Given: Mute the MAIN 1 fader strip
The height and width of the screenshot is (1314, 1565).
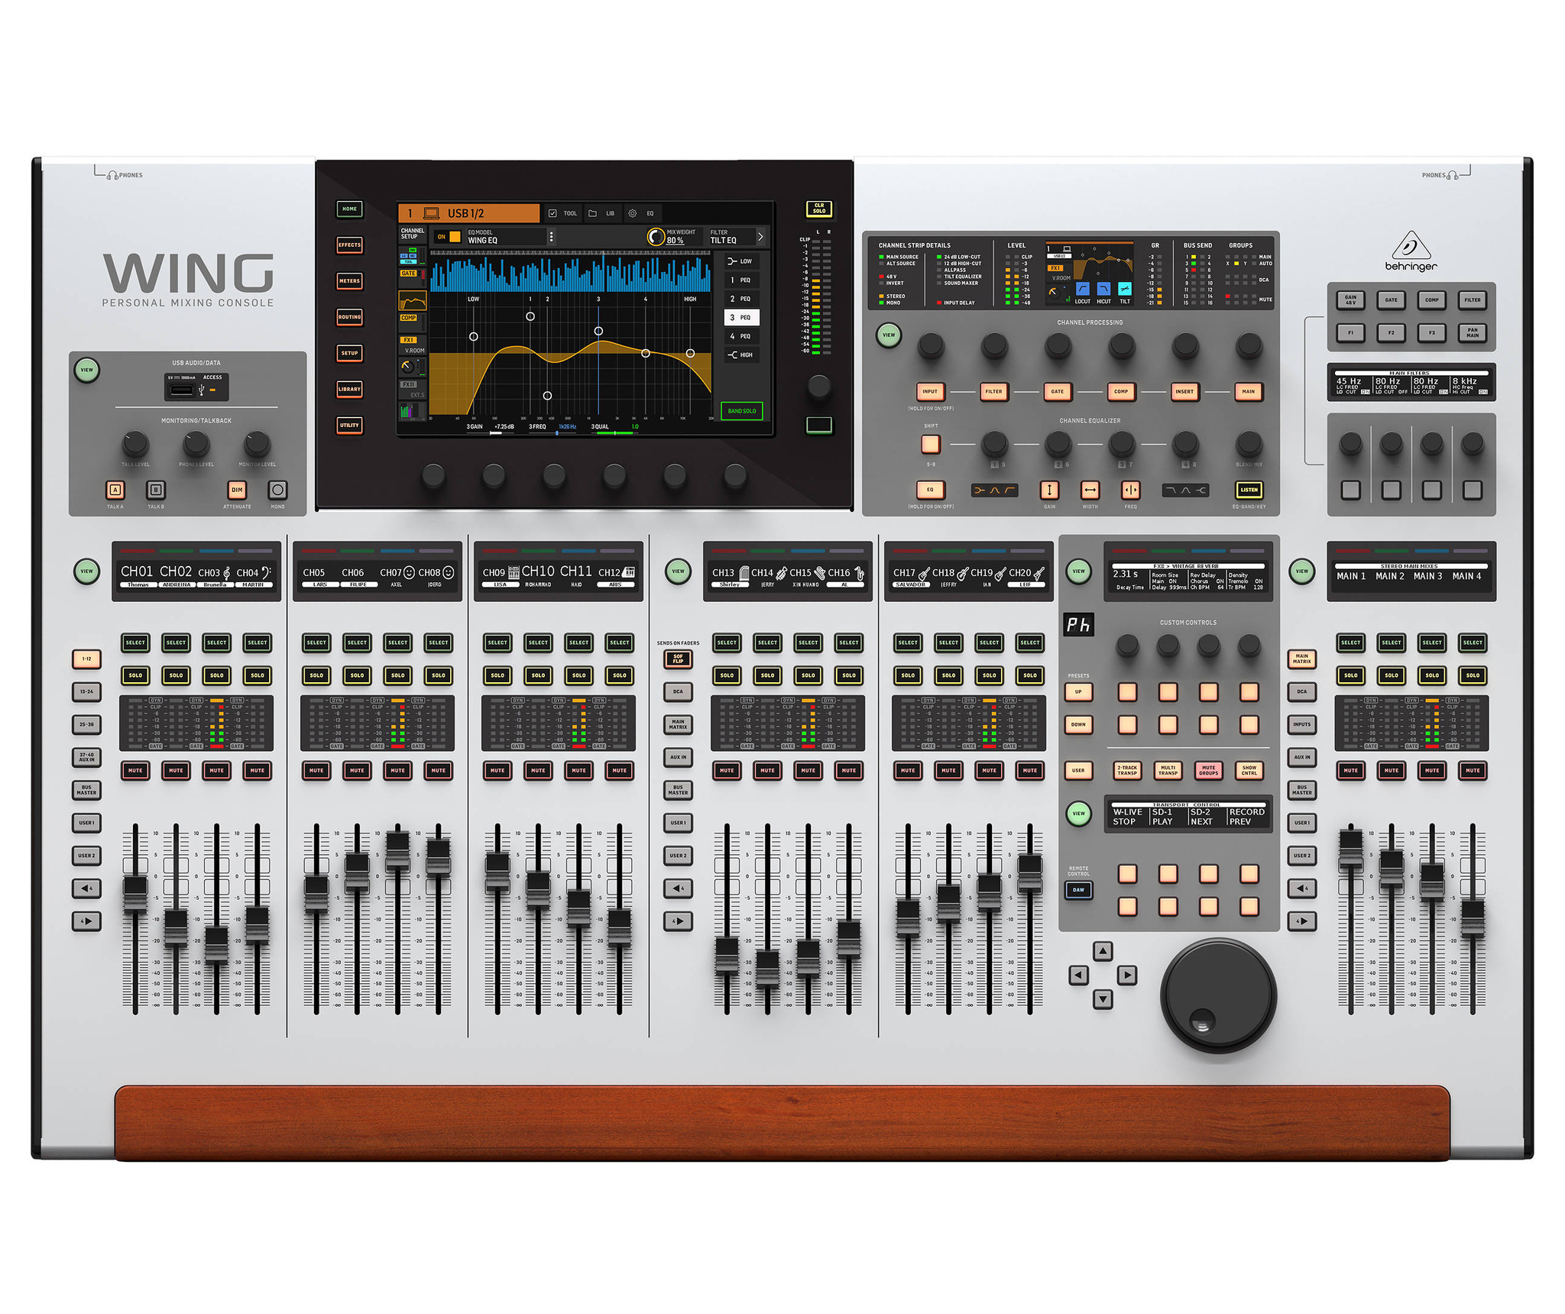Looking at the screenshot, I should pyautogui.click(x=1350, y=770).
